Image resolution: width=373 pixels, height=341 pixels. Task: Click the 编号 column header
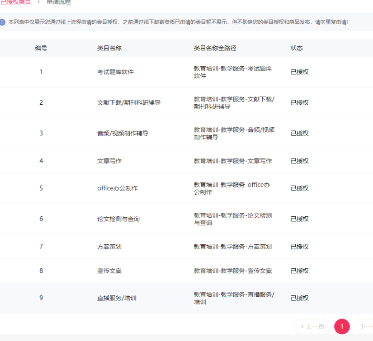click(x=41, y=48)
